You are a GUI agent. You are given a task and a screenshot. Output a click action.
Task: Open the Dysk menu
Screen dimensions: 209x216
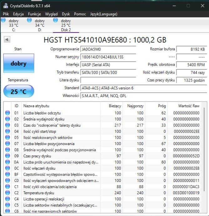coord(66,14)
